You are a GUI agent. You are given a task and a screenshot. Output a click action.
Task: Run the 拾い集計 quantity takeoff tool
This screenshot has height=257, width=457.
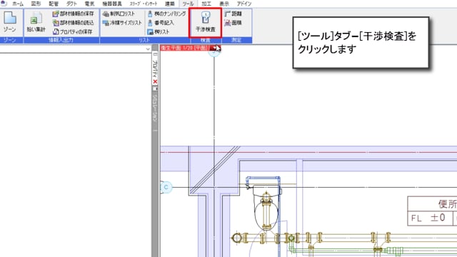point(36,22)
